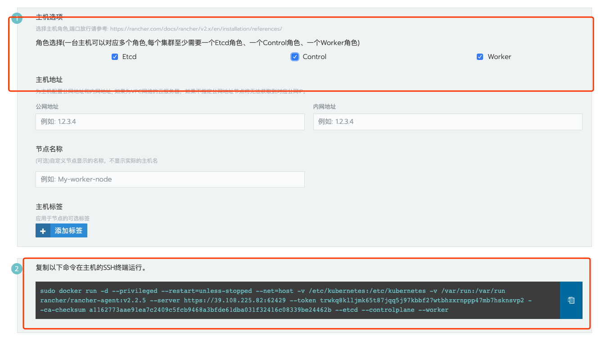The height and width of the screenshot is (337, 601).
Task: Click into the 内网地址 input field
Action: pos(447,122)
